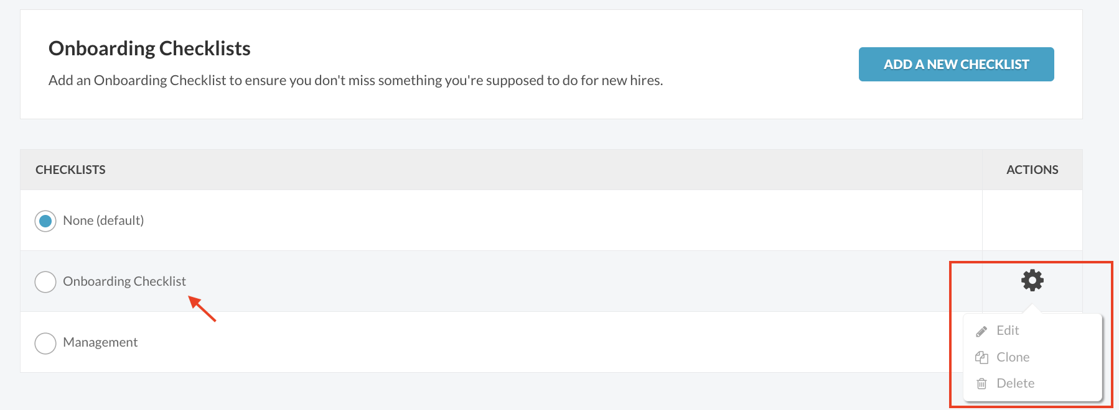Click the Add a New Checklist button

pyautogui.click(x=956, y=64)
